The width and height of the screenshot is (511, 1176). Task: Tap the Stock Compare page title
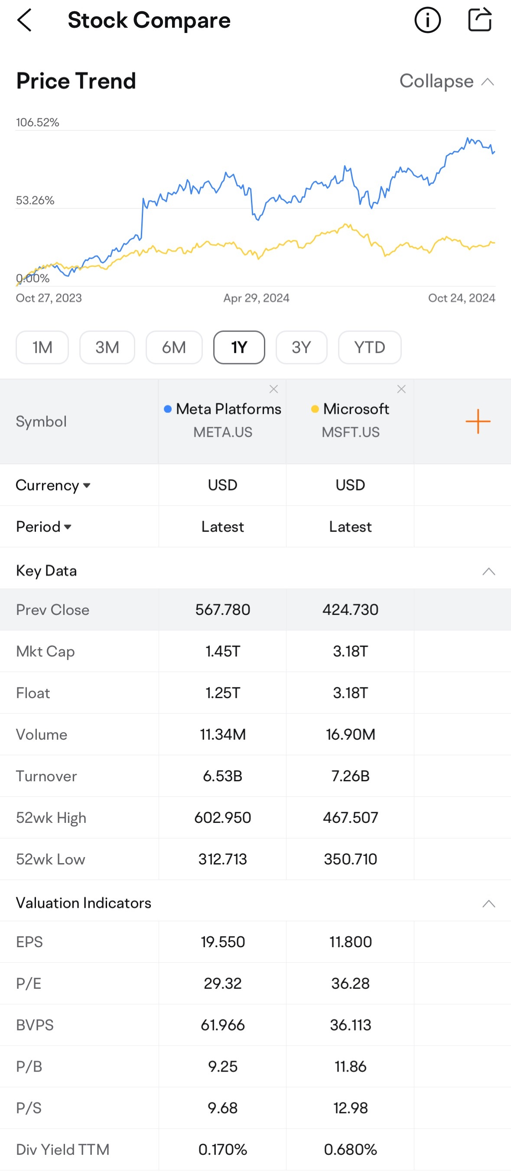click(x=149, y=20)
